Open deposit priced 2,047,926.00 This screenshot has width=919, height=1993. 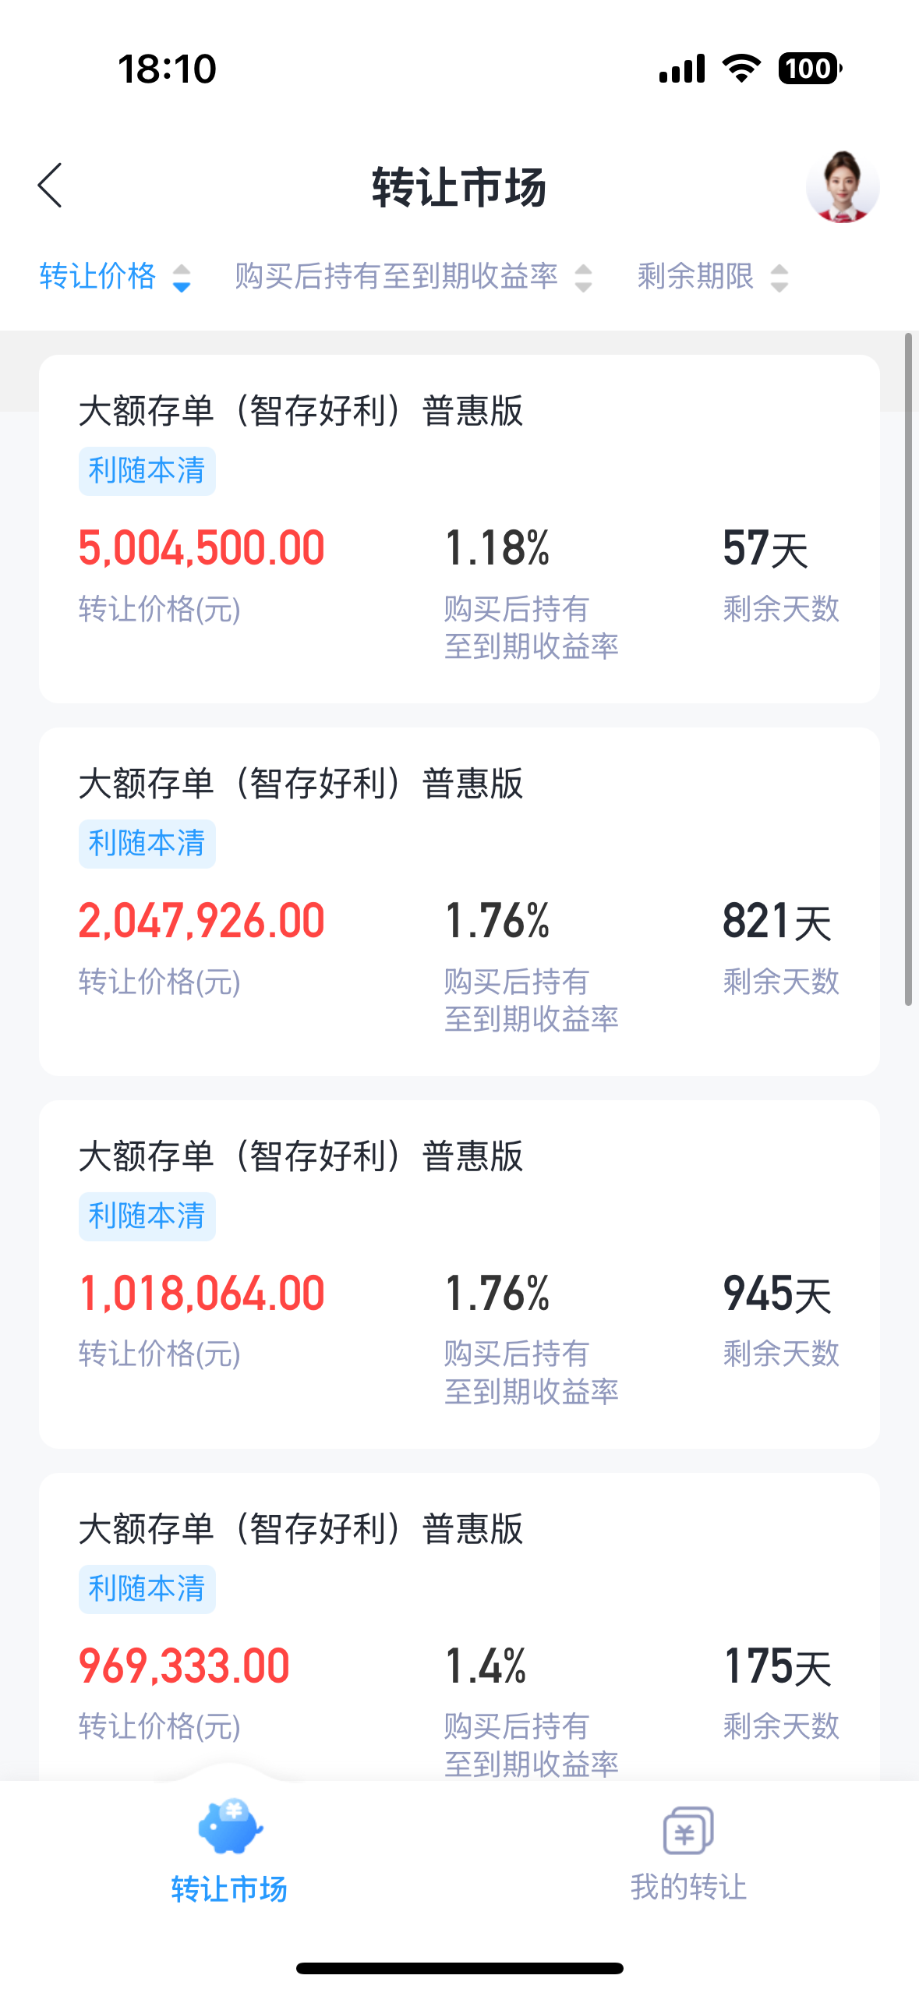(458, 901)
